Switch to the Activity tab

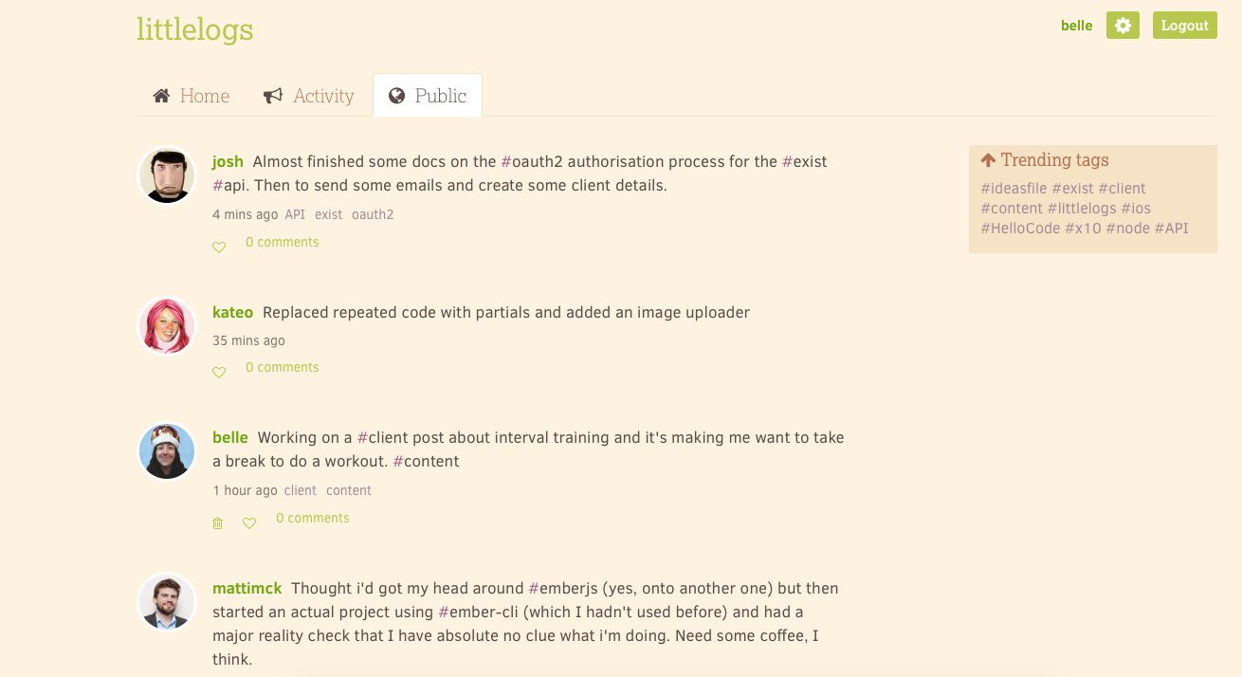(309, 96)
